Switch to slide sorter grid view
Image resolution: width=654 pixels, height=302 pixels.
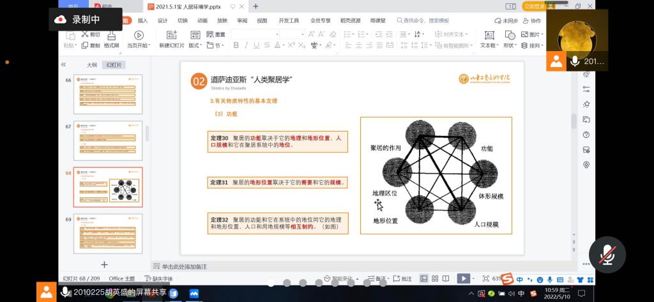tap(435, 278)
